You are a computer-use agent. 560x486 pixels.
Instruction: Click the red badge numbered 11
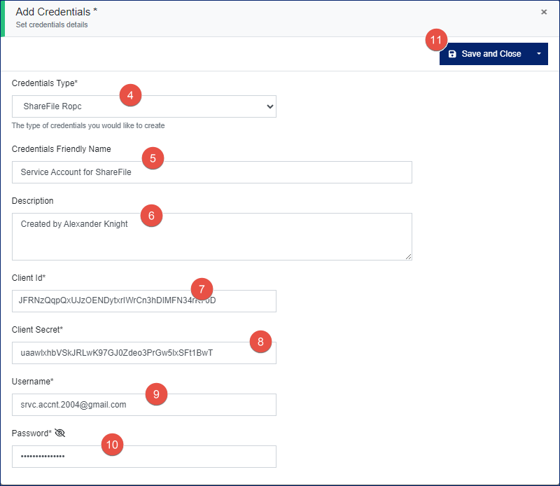(436, 40)
